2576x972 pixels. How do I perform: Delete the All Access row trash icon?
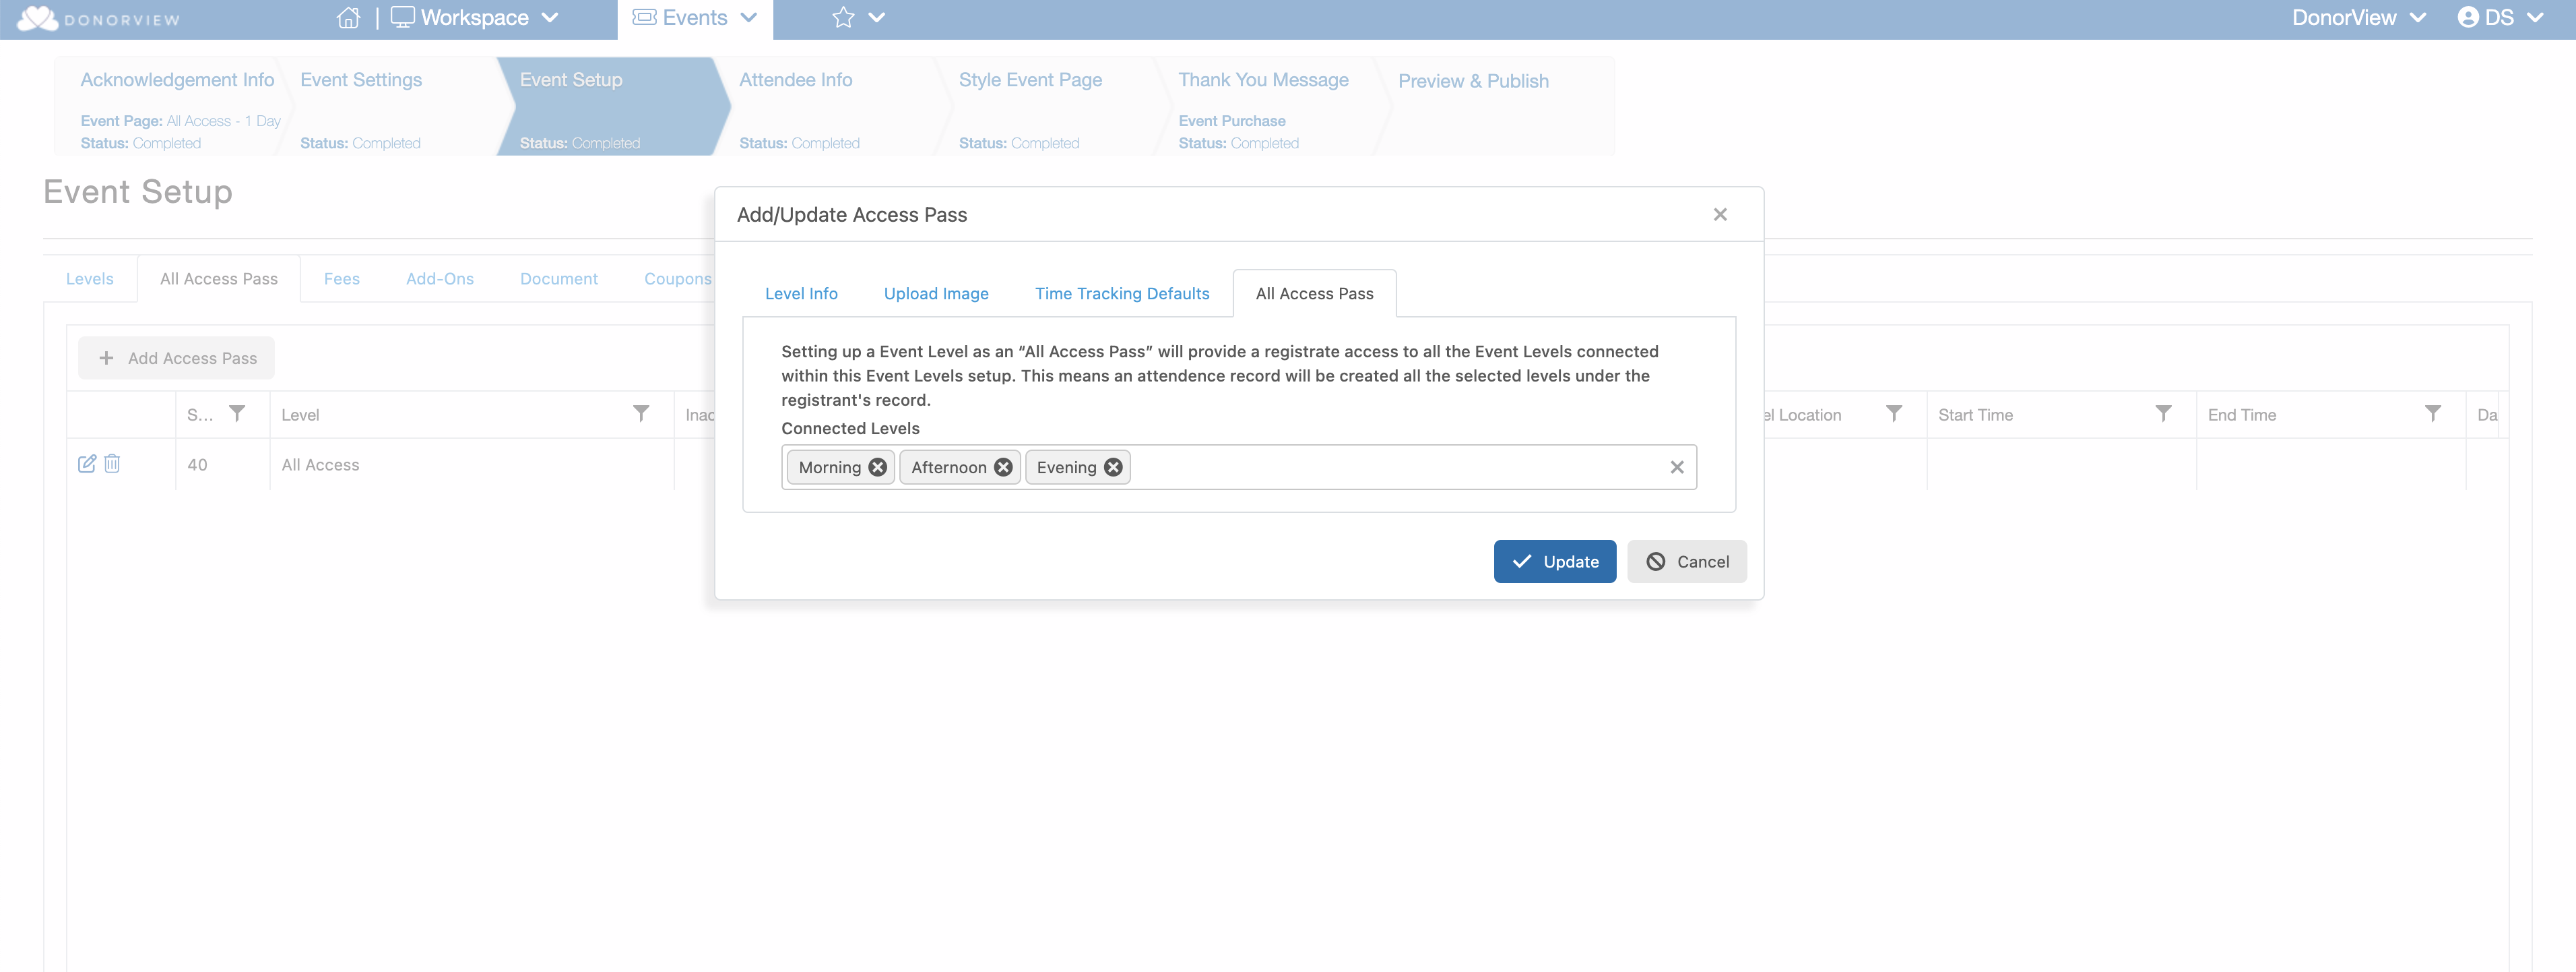click(112, 464)
